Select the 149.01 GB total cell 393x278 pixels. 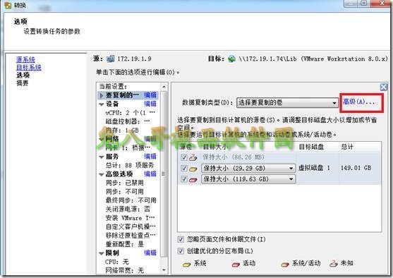click(356, 168)
